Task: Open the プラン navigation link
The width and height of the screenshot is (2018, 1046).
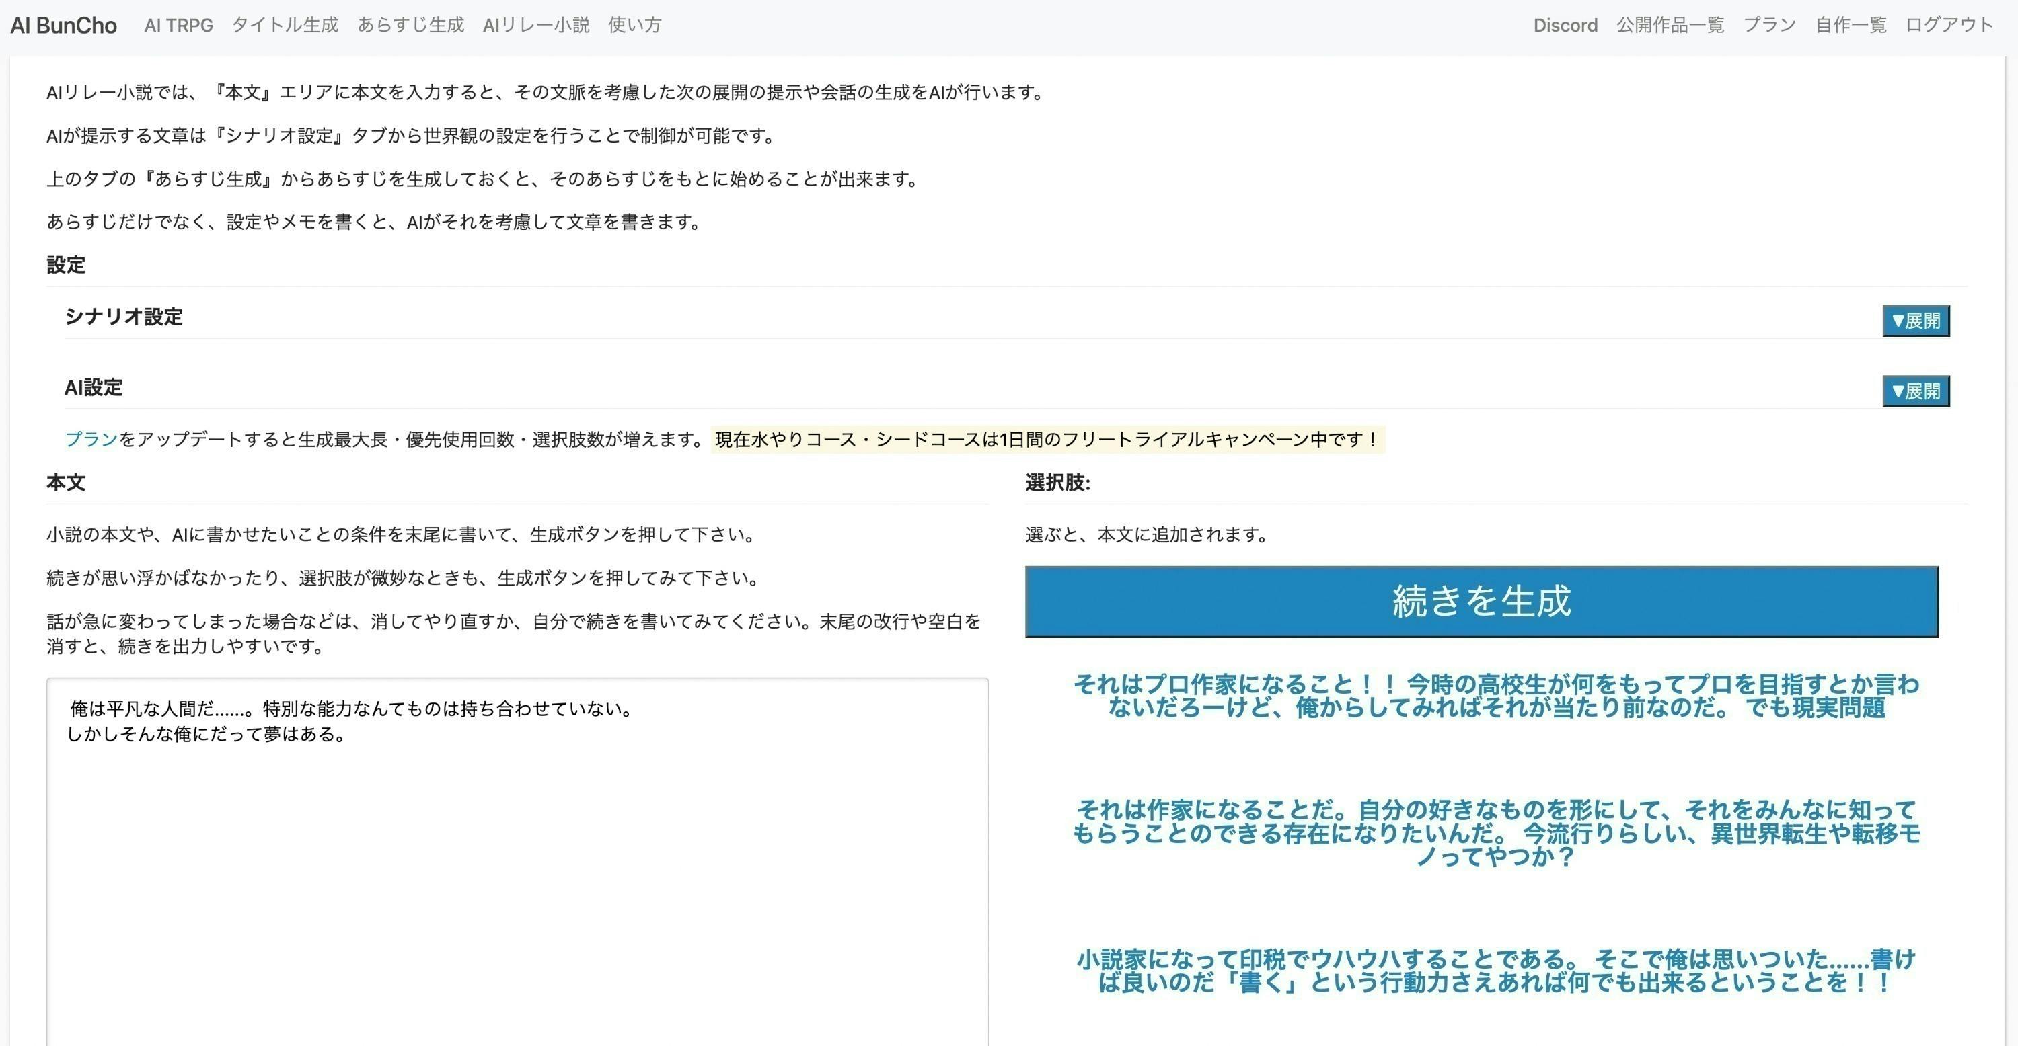Action: (x=1769, y=25)
